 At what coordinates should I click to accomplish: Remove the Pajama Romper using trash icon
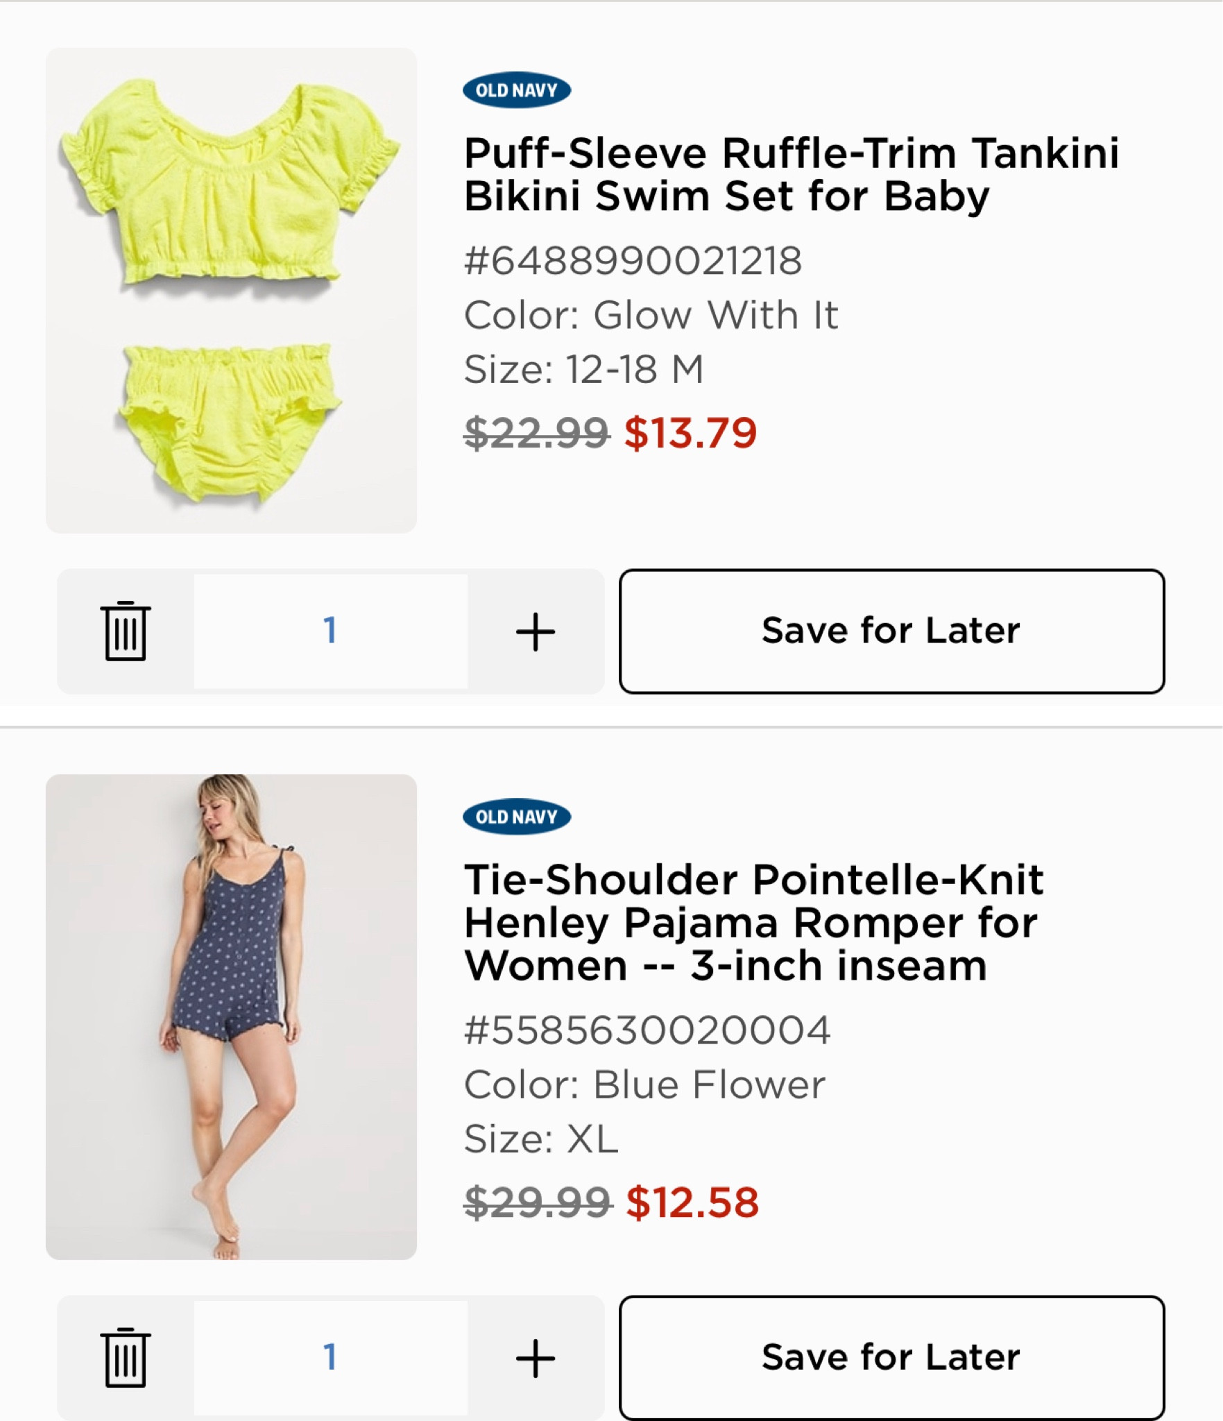pos(126,1357)
